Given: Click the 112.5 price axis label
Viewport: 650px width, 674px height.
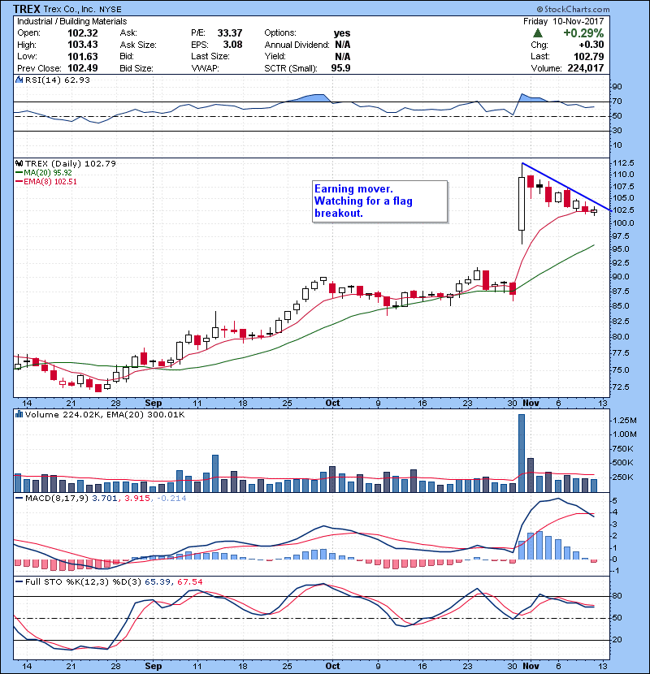Looking at the screenshot, I should [623, 163].
